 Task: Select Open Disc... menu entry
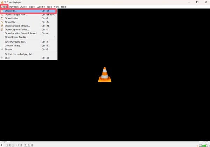pyautogui.click(x=29, y=22)
